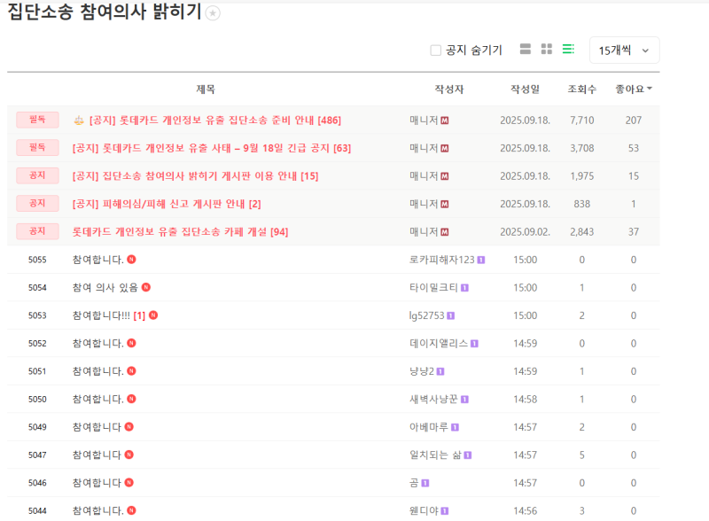Select the green list view icon
This screenshot has width=709, height=521.
point(568,50)
